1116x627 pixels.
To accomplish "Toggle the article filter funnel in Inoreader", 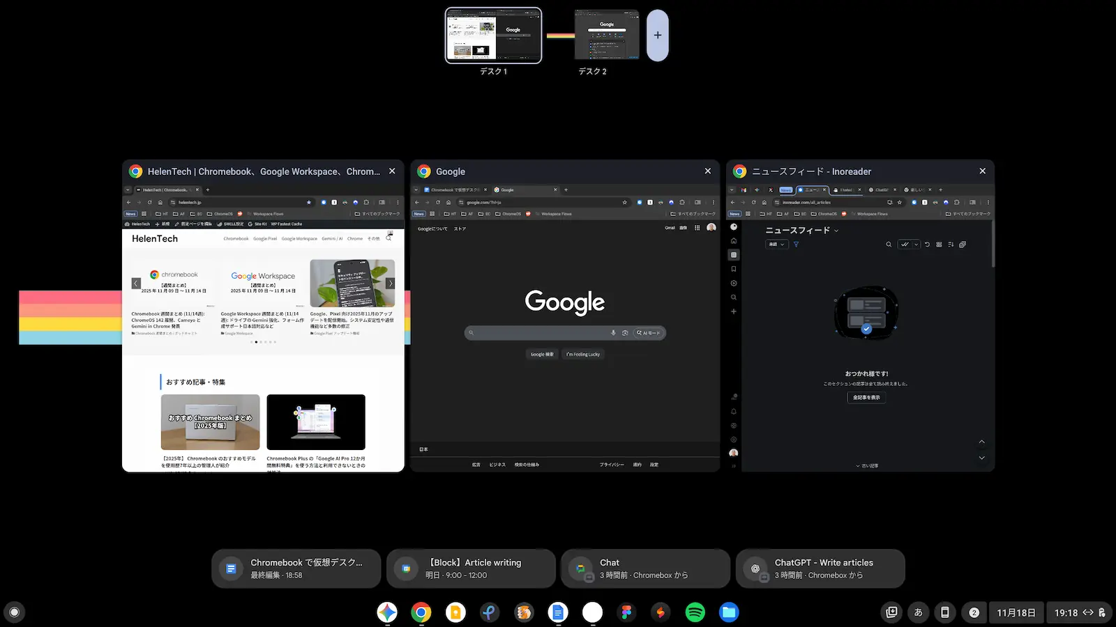I will point(796,245).
